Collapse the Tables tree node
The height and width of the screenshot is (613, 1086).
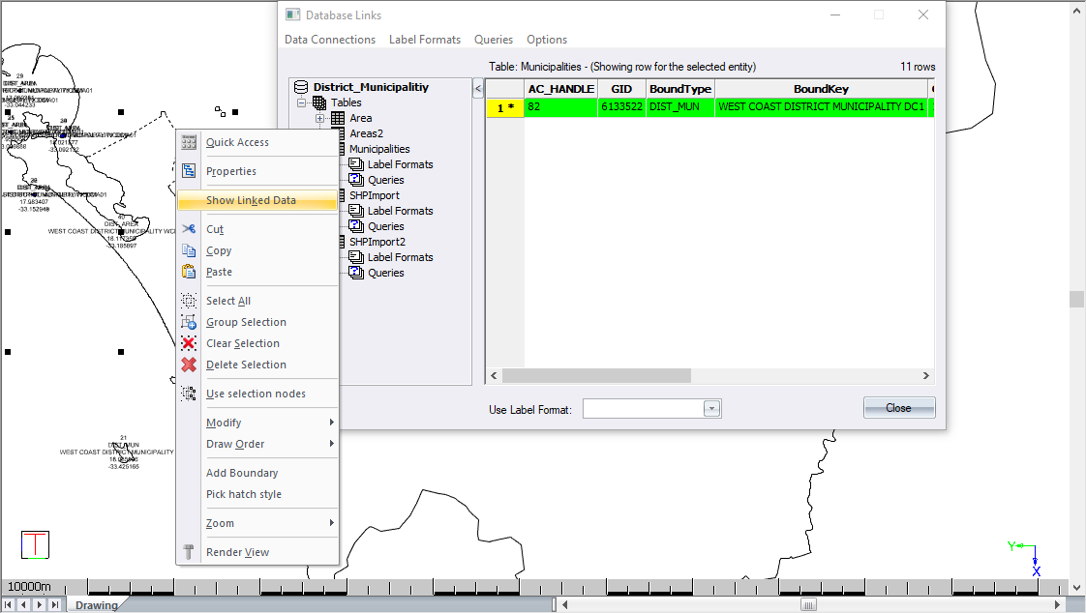301,102
